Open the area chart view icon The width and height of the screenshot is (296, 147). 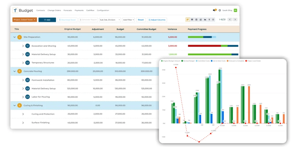pyautogui.click(x=205, y=20)
